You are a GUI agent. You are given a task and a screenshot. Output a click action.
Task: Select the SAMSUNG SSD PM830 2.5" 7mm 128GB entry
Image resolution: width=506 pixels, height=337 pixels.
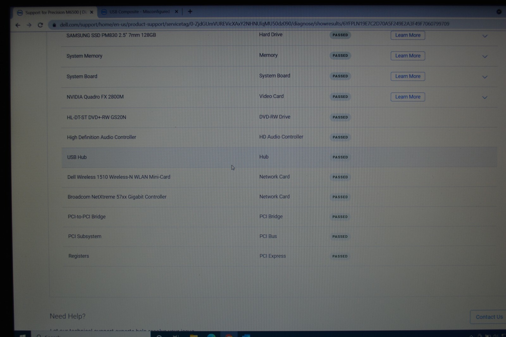click(111, 35)
